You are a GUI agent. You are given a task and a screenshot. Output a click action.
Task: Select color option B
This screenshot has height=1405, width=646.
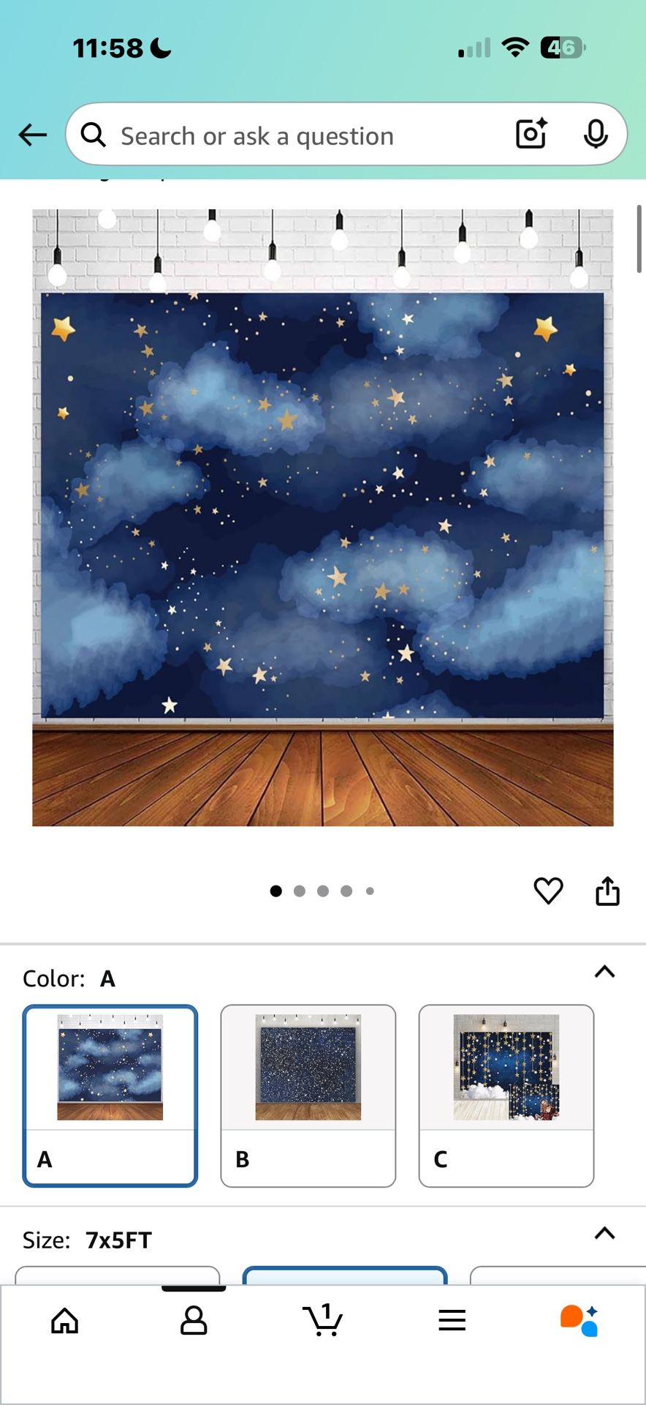tap(308, 1095)
